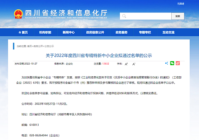The image size is (199, 140).
Task: Go to 首页 in the navigation bar
Action: (23, 32)
